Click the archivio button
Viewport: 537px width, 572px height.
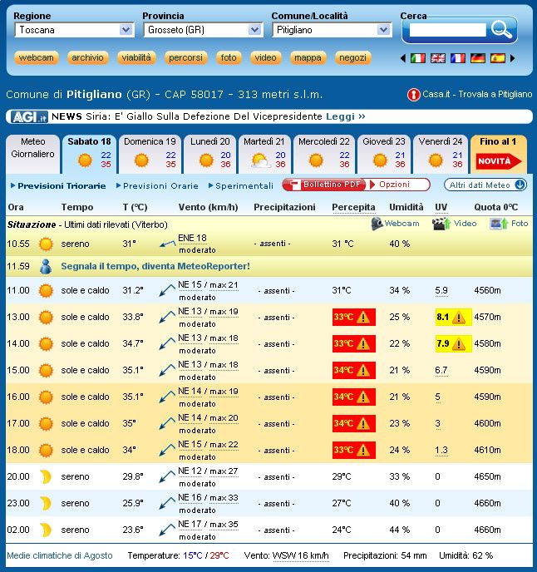click(x=87, y=57)
